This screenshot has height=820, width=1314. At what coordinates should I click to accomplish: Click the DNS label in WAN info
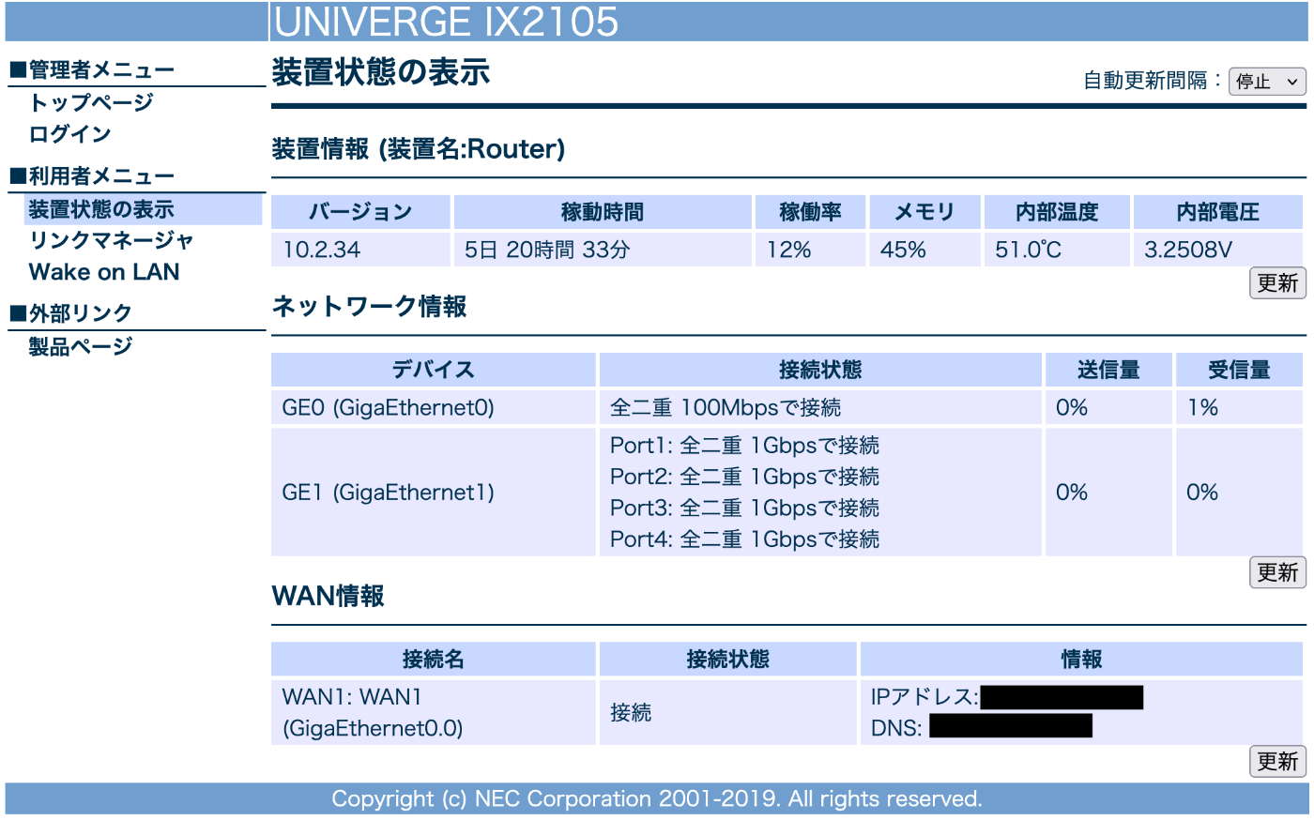point(896,728)
